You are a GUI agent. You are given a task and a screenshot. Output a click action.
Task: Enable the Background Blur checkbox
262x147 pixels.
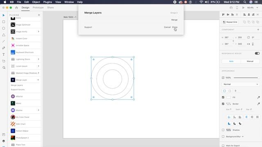click(x=223, y=136)
